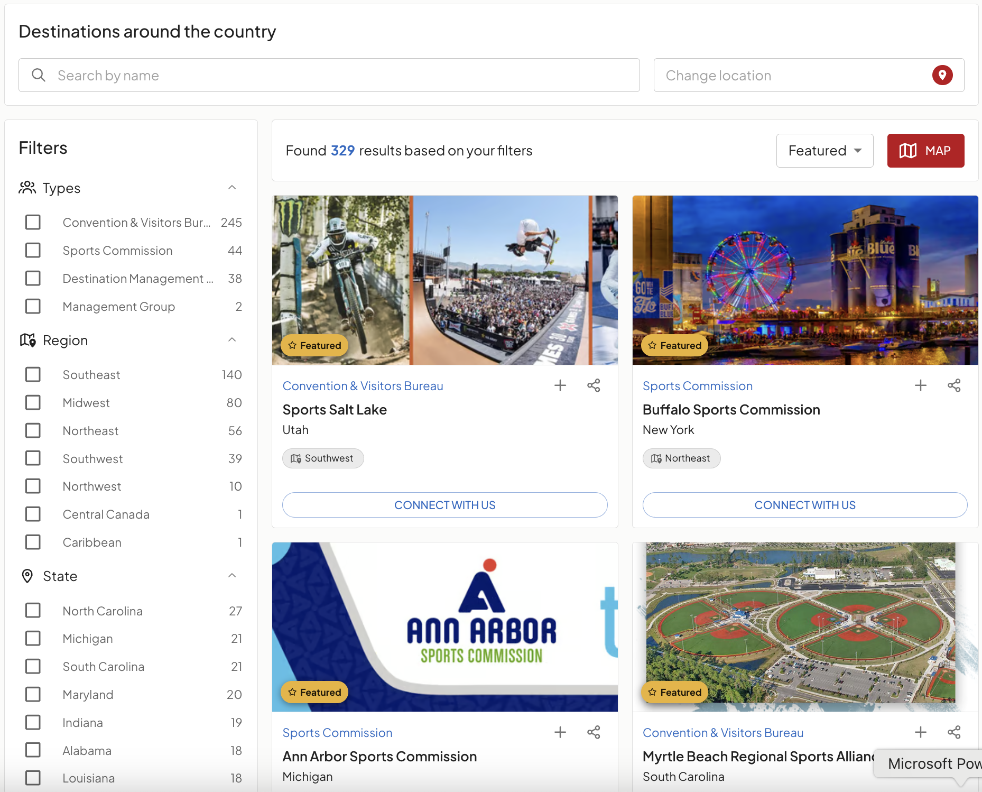Click Connect With Us for Sports Salt Lake
The image size is (982, 792).
[x=444, y=505]
